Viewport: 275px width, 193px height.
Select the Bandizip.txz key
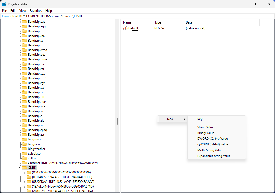point(36,92)
